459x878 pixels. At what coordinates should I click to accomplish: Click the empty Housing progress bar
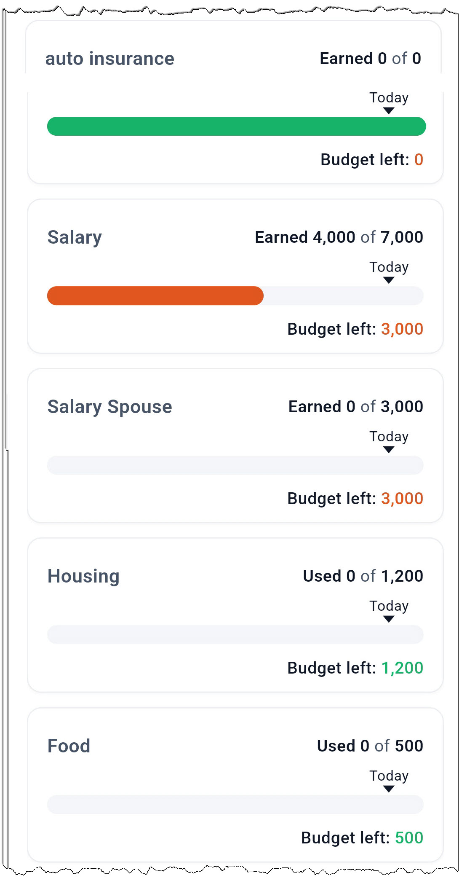(235, 635)
